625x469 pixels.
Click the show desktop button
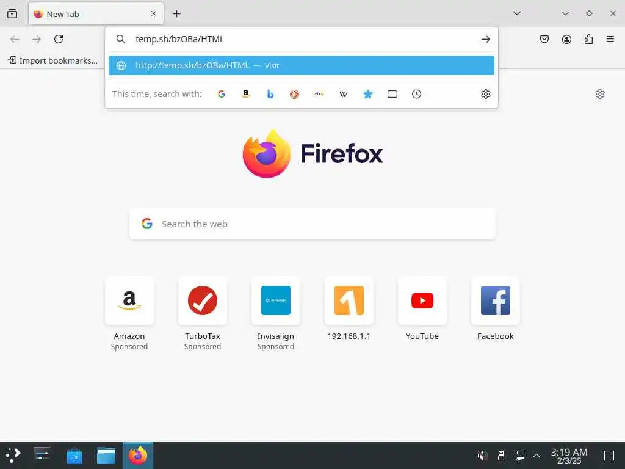(609, 456)
